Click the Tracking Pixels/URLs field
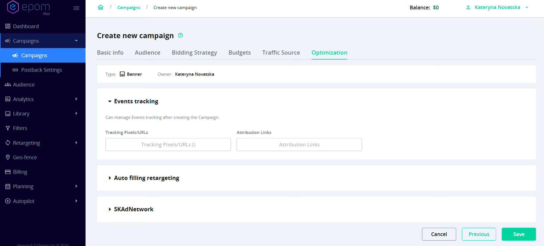 point(168,145)
